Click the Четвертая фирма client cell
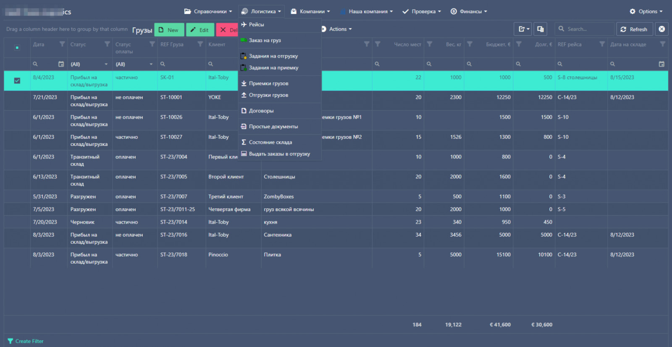The width and height of the screenshot is (672, 347). 234,209
